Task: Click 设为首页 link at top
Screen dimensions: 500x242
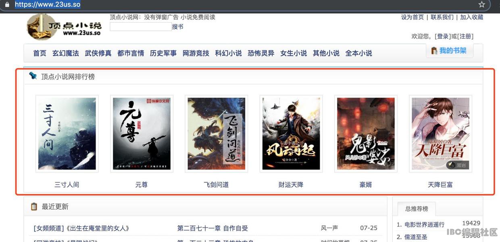Action: click(412, 17)
